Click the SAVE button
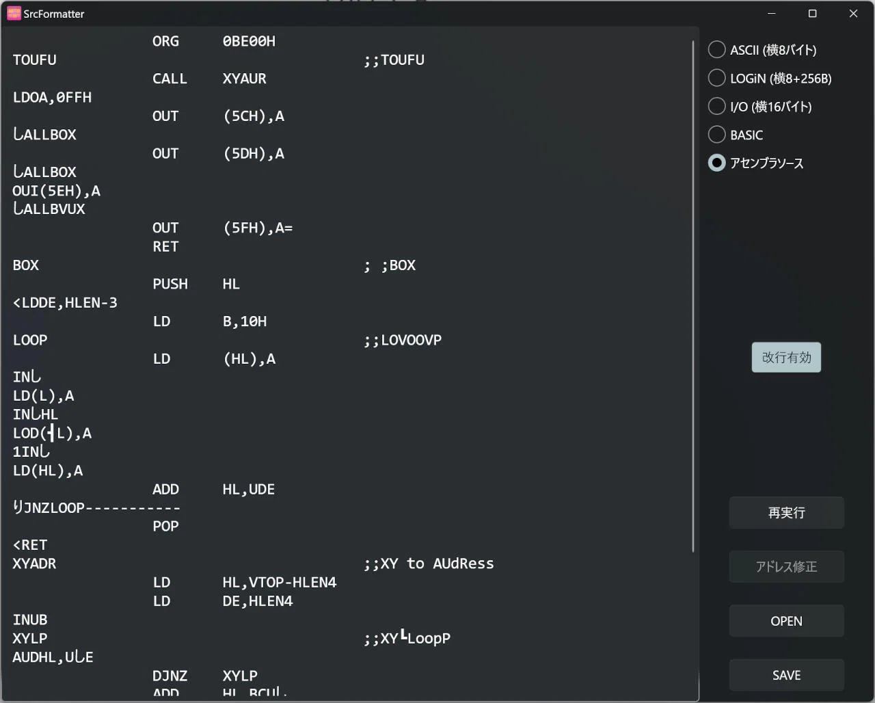 786,675
